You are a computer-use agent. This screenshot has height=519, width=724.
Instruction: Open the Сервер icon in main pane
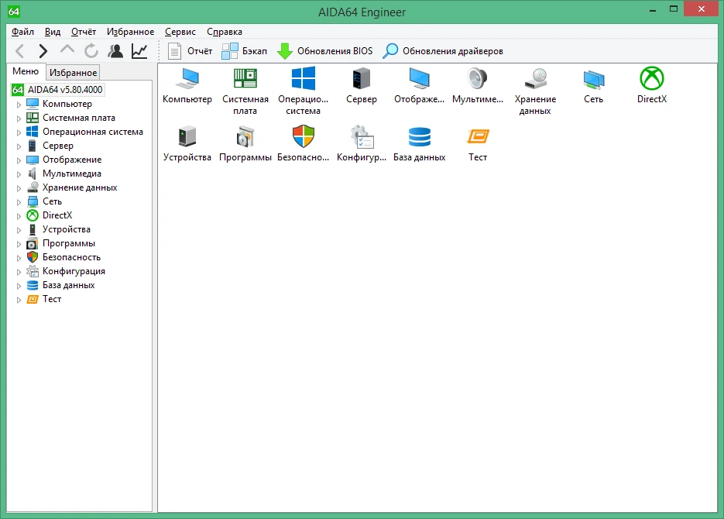tap(362, 86)
